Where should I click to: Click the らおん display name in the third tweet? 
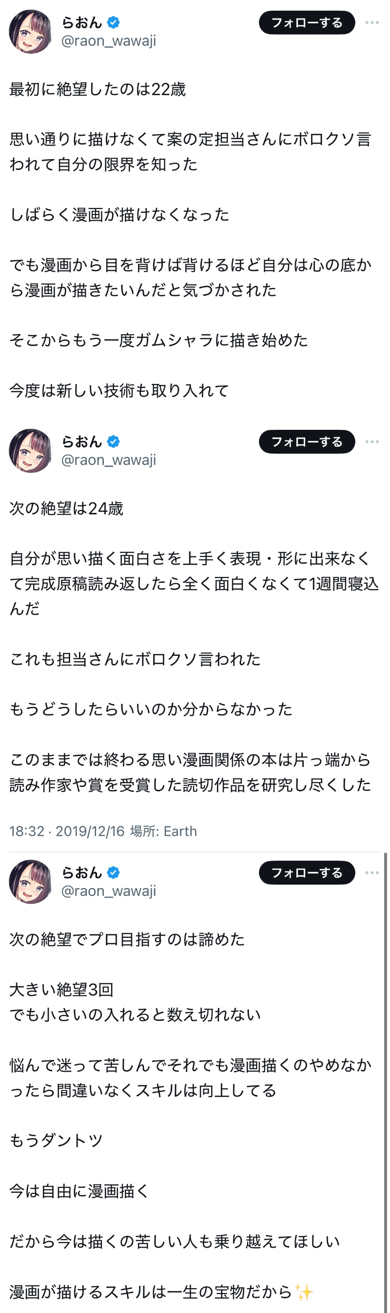click(82, 872)
